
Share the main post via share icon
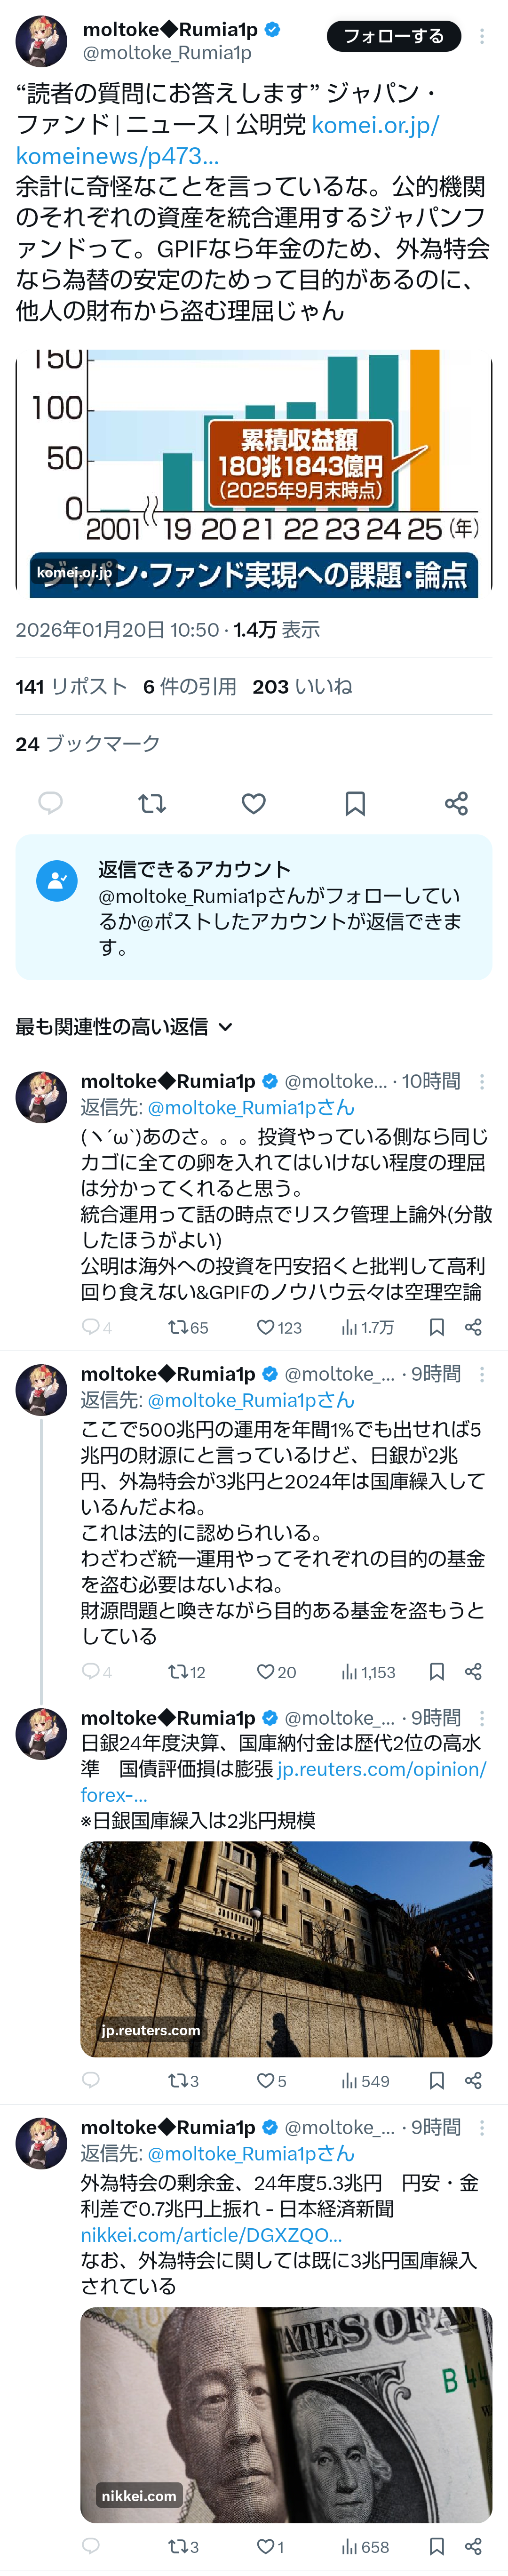[456, 803]
